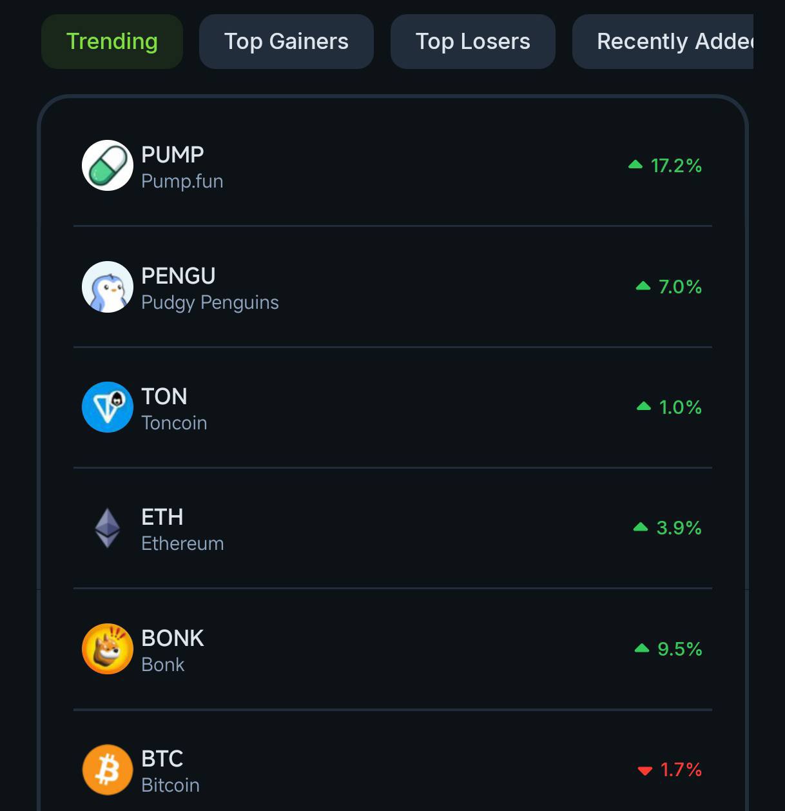This screenshot has height=811, width=785.
Task: Click the PENGU 7.0% change value
Action: coord(680,287)
